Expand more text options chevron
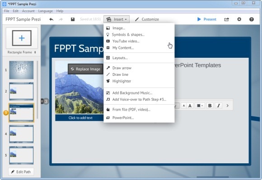The height and width of the screenshot is (180, 262). coord(227,106)
